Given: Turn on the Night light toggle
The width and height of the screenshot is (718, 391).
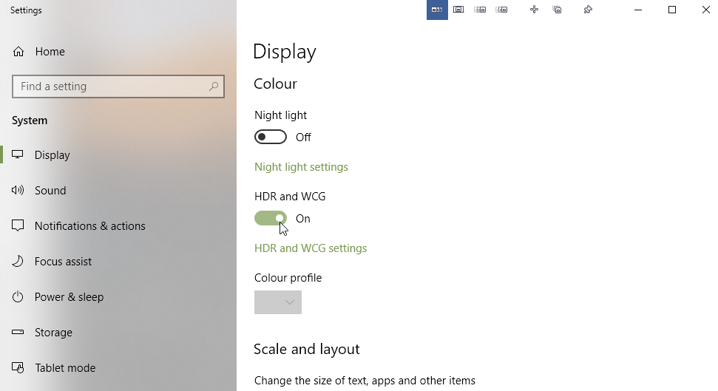Looking at the screenshot, I should 271,137.
